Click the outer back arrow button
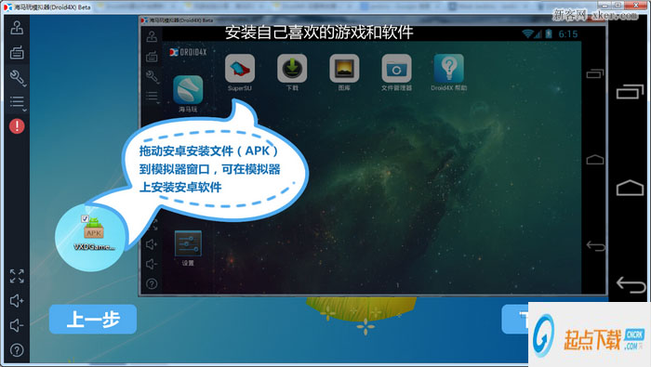Image resolution: width=651 pixels, height=367 pixels. pos(631,285)
